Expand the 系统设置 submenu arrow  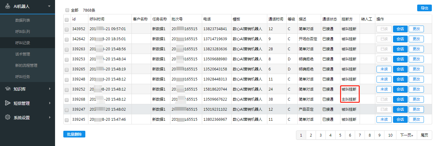[x=50, y=117]
